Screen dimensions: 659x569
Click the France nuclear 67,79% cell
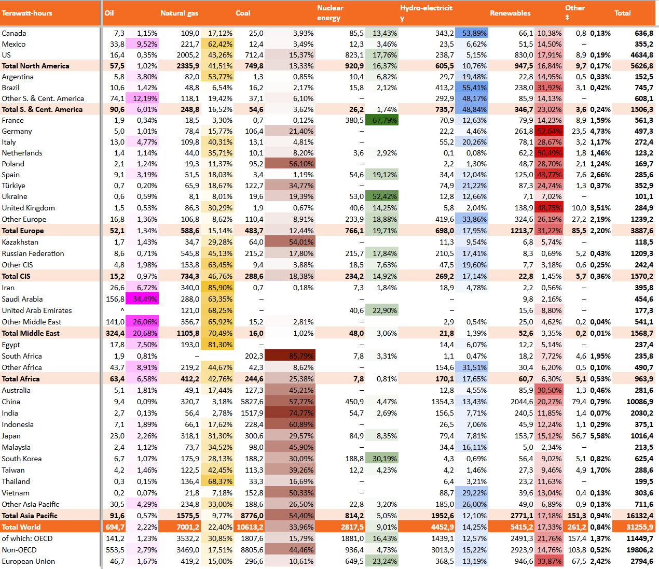[381, 120]
